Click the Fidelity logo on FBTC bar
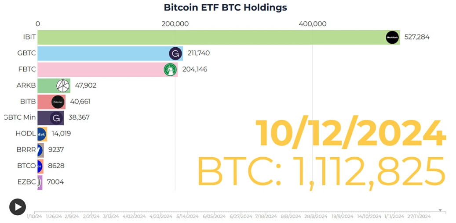The height and width of the screenshot is (223, 456). (x=170, y=70)
